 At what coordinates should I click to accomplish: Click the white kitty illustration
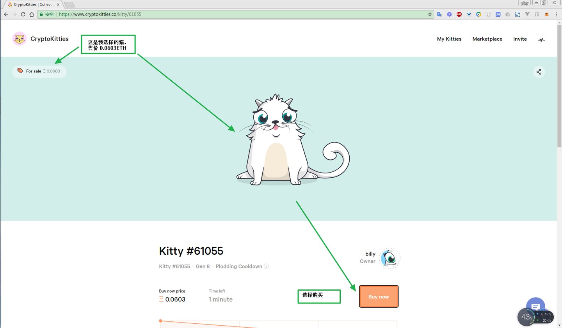(293, 139)
